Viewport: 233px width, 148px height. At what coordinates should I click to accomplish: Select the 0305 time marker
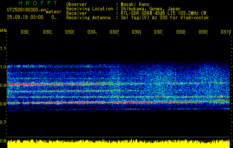114,32
